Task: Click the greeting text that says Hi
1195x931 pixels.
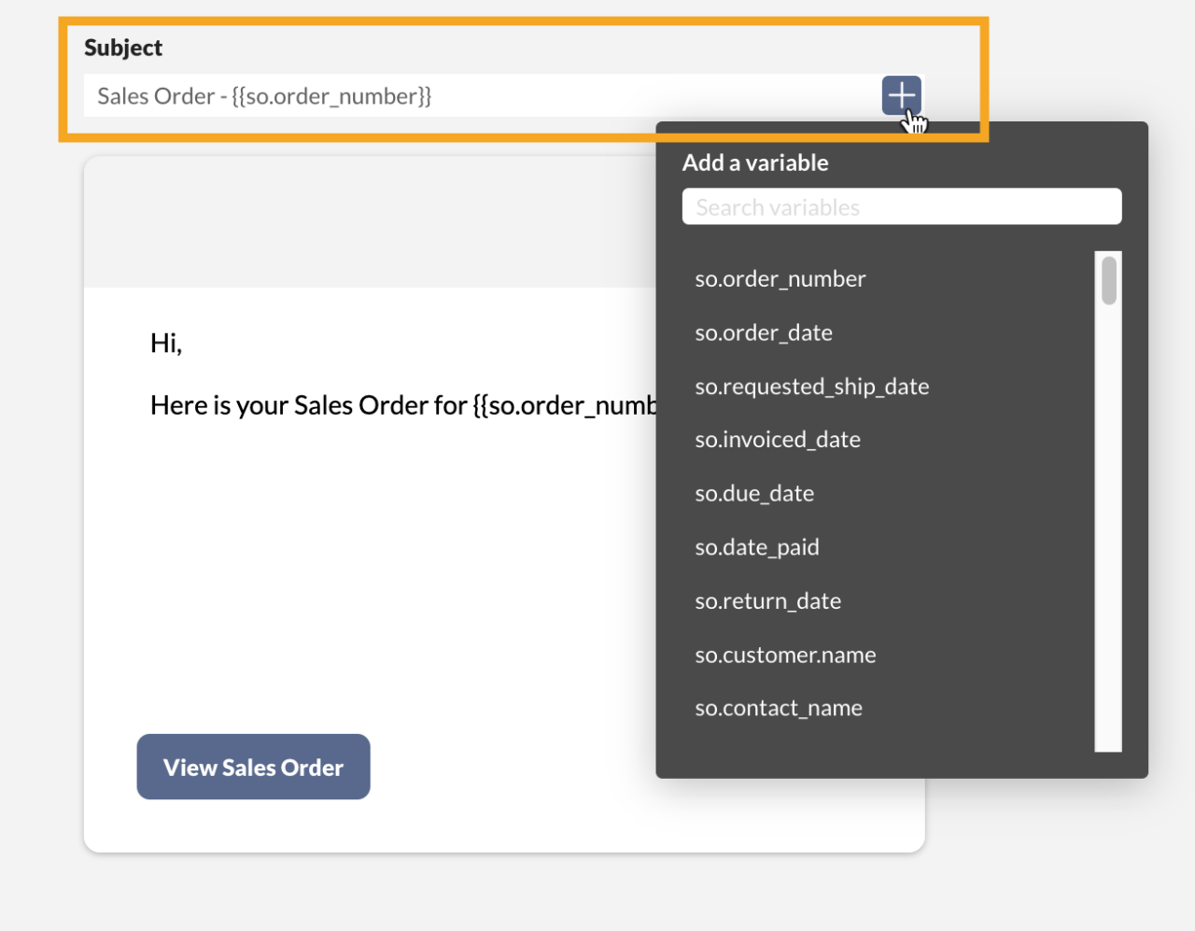Action: pos(165,342)
